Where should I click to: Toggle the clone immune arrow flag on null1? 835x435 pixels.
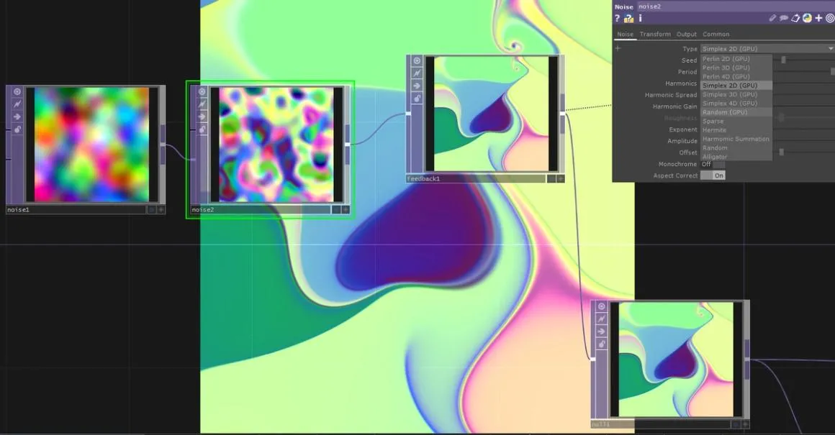click(x=602, y=331)
